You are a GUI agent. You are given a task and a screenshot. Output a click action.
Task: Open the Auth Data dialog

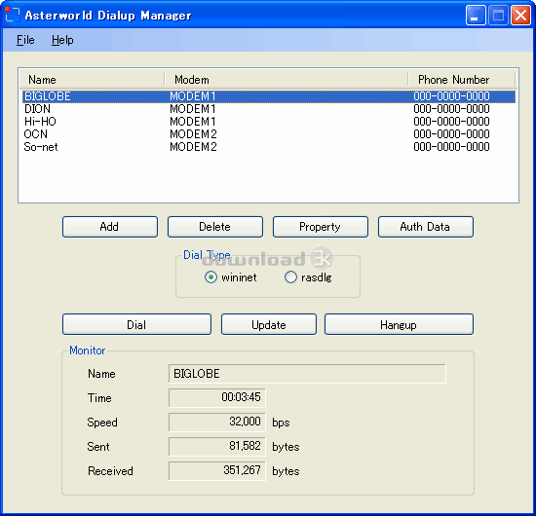pyautogui.click(x=426, y=227)
